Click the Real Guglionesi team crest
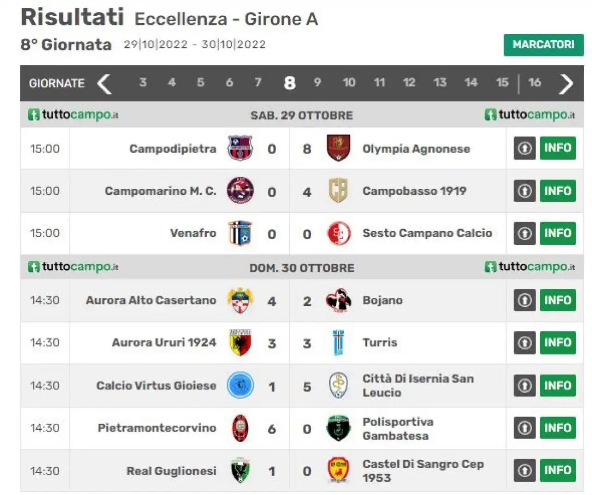The image size is (592, 495). point(240,470)
